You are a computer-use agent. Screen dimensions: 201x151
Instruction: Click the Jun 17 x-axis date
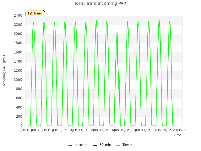pos(140,130)
